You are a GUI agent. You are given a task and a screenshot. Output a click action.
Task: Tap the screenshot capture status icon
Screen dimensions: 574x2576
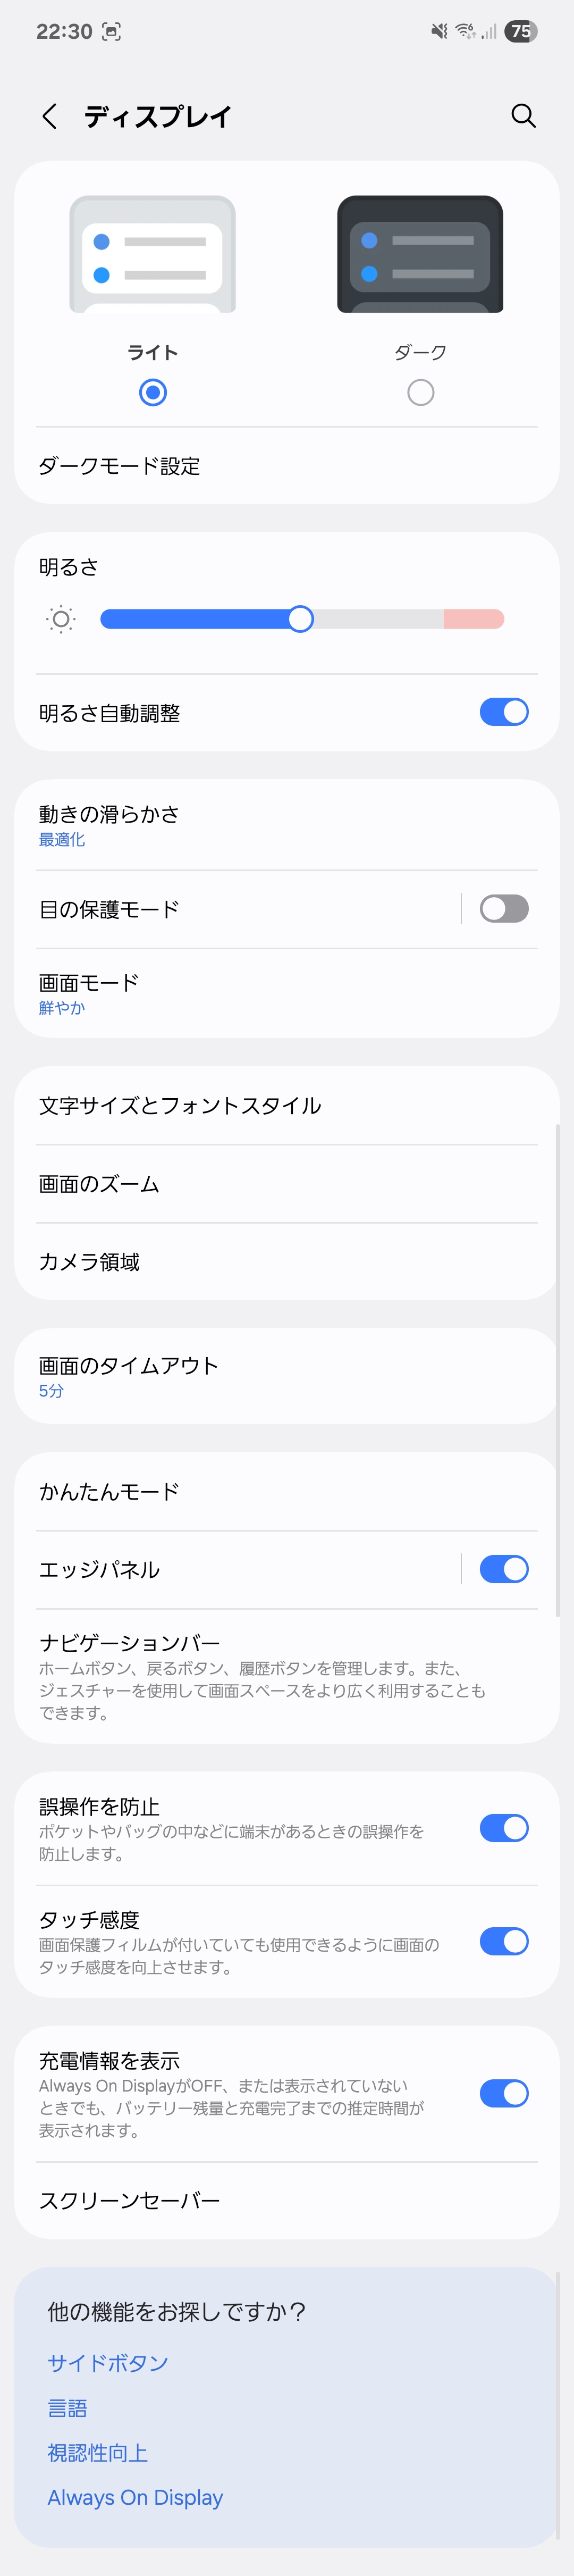tap(111, 31)
